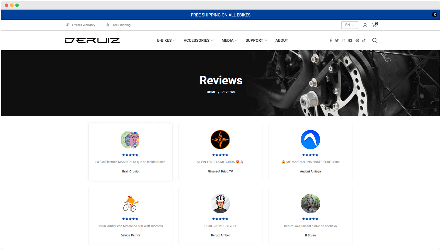Viewport: 441px width, 251px height.
Task: Open the Il Brusa reviewer name
Action: tap(310, 235)
